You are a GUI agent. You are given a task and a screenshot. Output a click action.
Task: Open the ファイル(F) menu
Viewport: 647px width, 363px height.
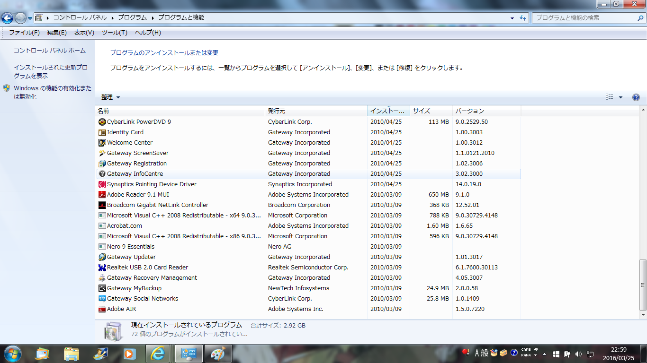[24, 33]
